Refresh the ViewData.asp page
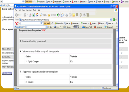 pos(34,15)
